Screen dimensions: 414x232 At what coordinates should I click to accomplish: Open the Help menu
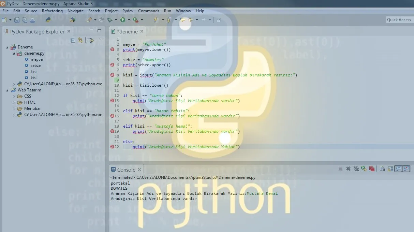[200, 11]
